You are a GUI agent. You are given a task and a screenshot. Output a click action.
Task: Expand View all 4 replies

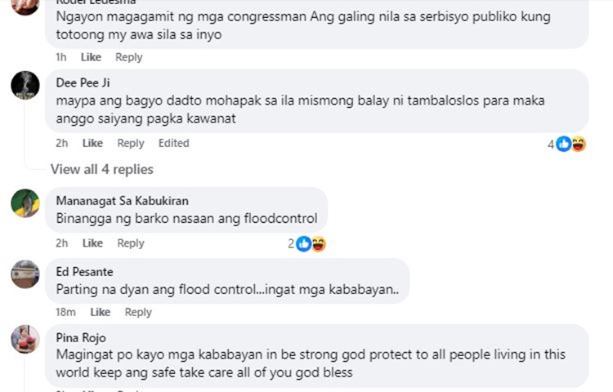101,170
